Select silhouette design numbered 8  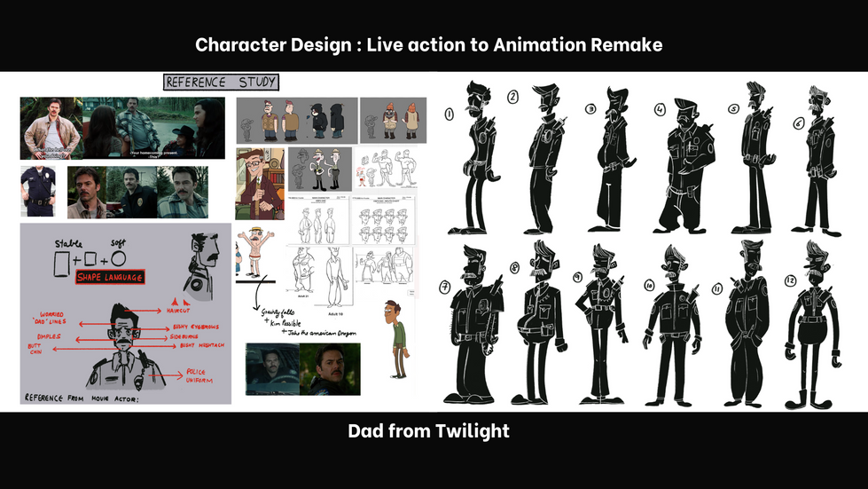pos(540,323)
